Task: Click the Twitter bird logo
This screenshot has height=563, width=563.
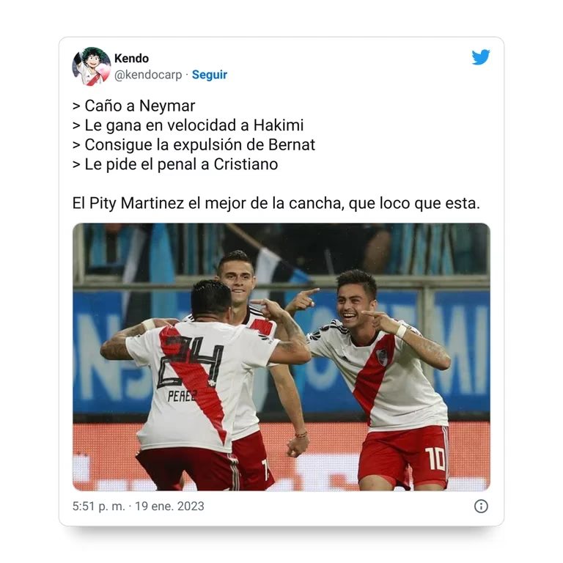Action: pos(481,57)
